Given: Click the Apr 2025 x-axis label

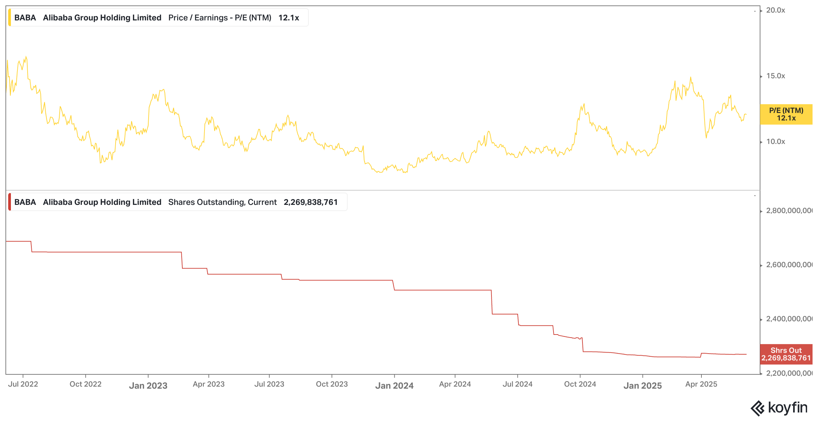Looking at the screenshot, I should point(701,384).
